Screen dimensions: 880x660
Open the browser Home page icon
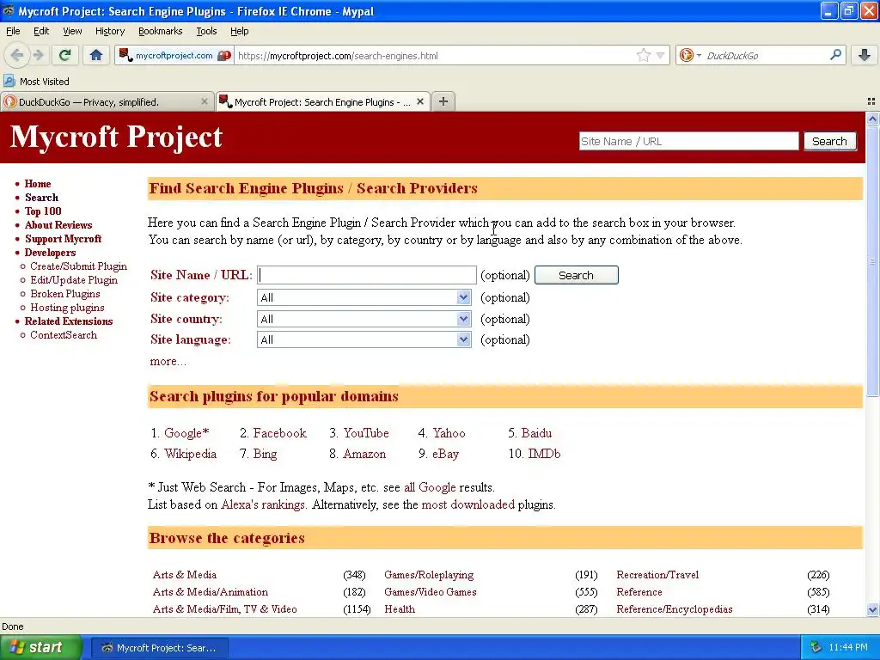click(x=96, y=55)
